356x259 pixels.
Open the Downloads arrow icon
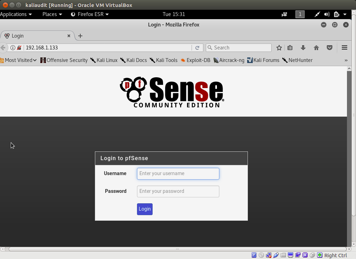pyautogui.click(x=303, y=48)
